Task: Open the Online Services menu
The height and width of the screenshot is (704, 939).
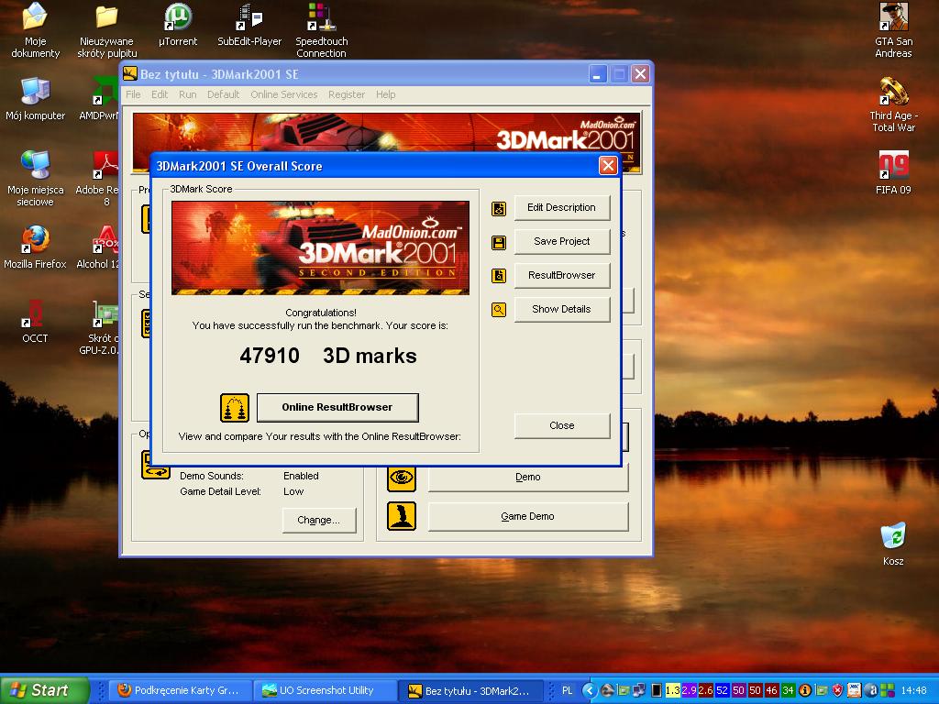Action: click(x=284, y=94)
